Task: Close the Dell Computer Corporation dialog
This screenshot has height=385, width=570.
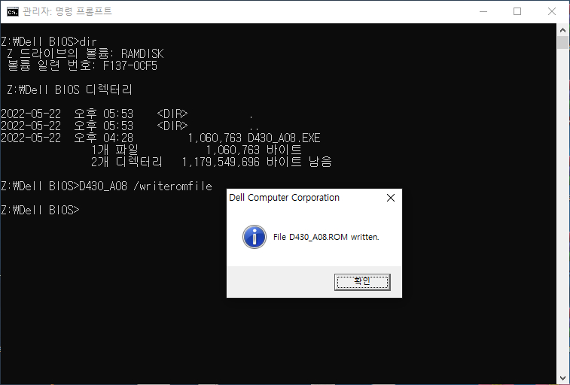Action: coord(391,198)
